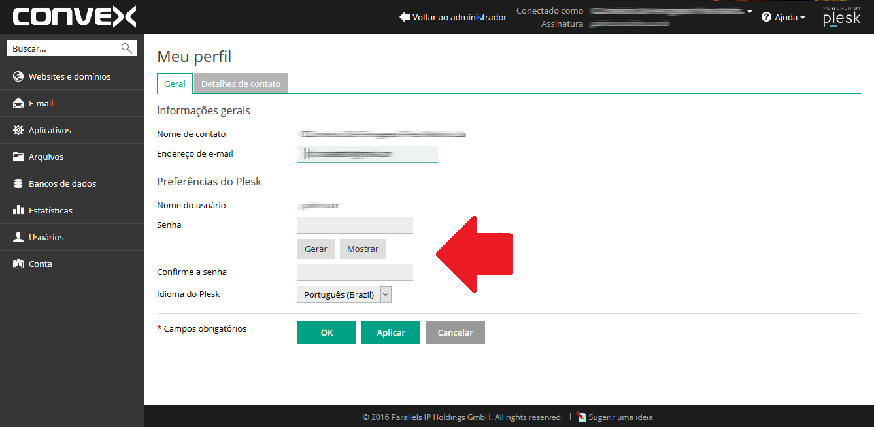Image resolution: width=874 pixels, height=427 pixels.
Task: Click the Bancos de dados icon
Action: click(x=18, y=183)
